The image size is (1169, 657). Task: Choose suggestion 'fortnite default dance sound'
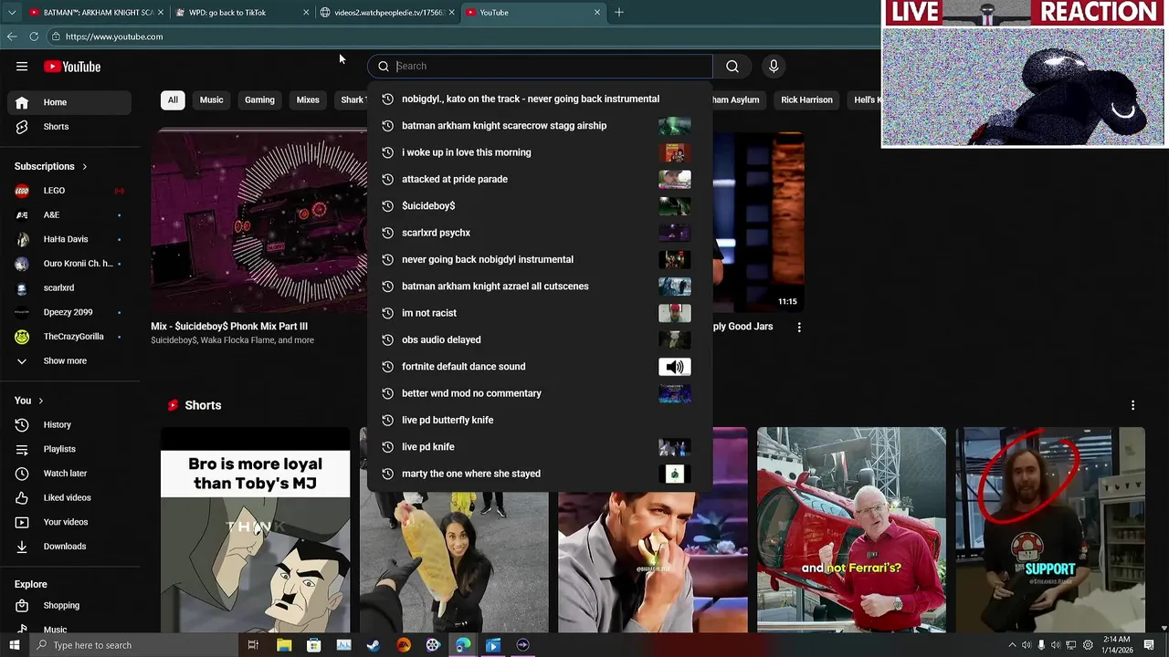[x=539, y=367]
